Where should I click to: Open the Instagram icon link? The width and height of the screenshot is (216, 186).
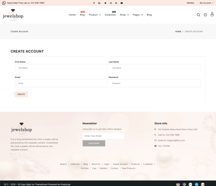[111, 3]
